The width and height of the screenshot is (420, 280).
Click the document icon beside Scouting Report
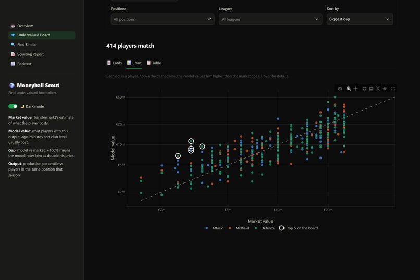13,54
